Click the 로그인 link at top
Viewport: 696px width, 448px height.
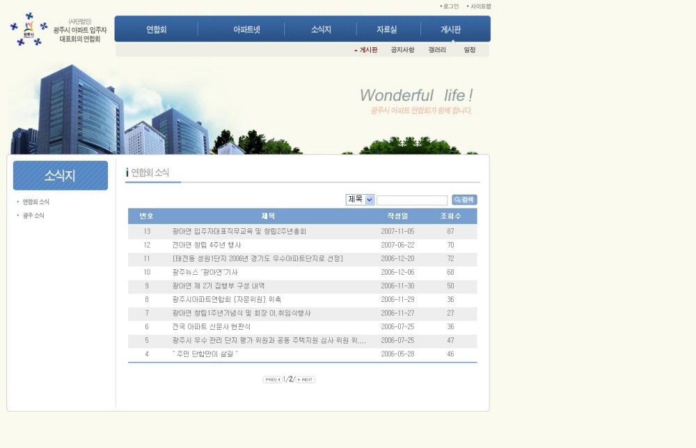[x=451, y=6]
